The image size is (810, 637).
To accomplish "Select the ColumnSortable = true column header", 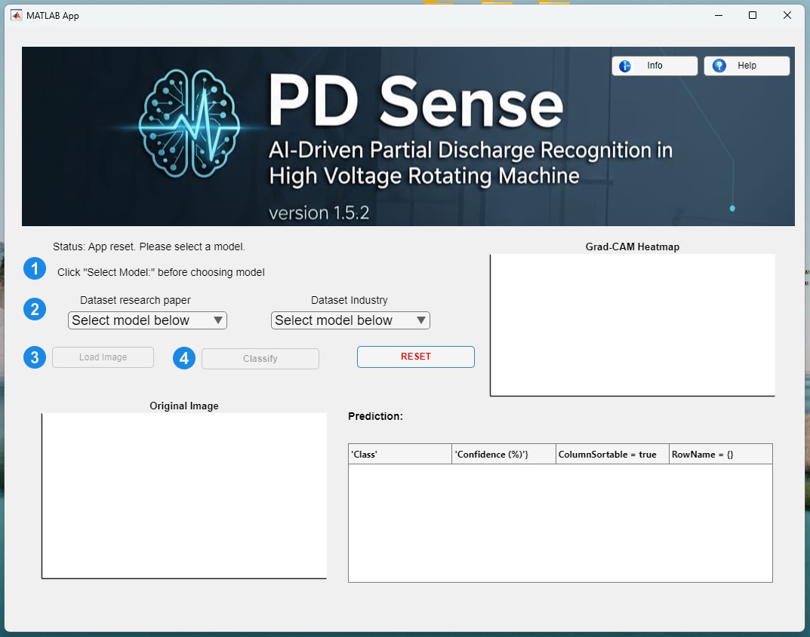I will 611,455.
